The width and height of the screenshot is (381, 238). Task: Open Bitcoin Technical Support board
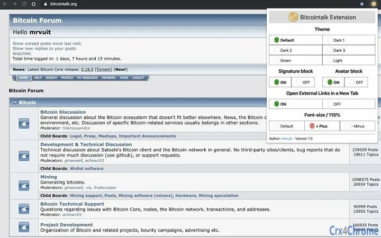(x=72, y=204)
